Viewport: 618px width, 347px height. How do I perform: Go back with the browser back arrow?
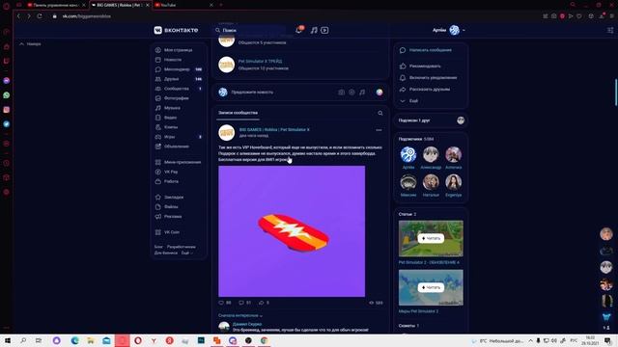coord(18,16)
